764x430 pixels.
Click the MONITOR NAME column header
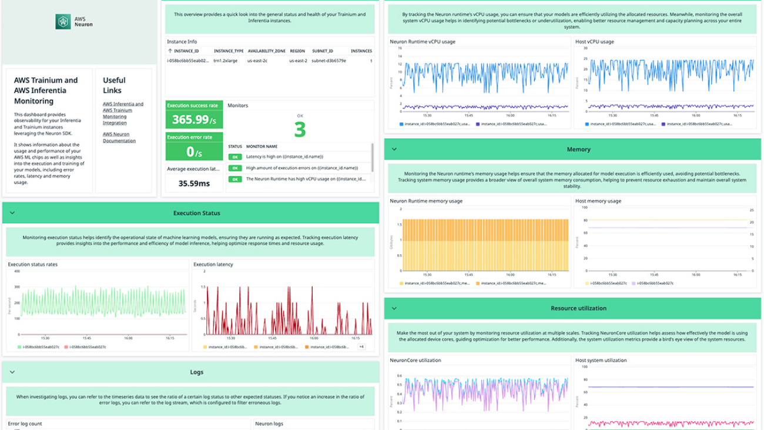click(x=262, y=146)
